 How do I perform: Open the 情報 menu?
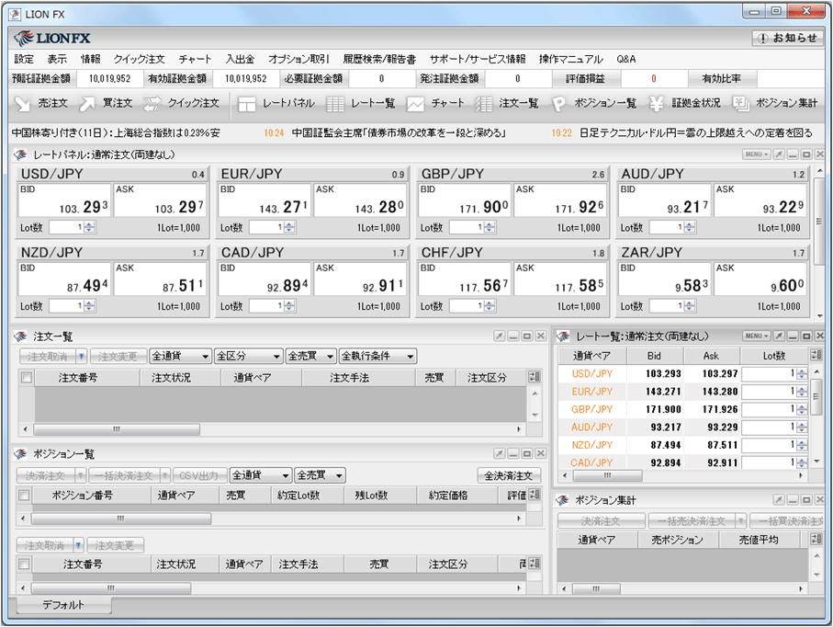(x=91, y=59)
